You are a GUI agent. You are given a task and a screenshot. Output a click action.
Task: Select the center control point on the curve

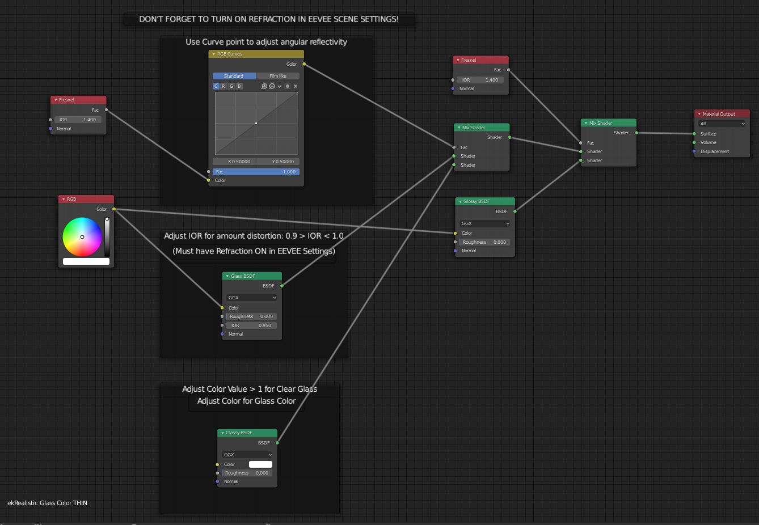(x=256, y=123)
